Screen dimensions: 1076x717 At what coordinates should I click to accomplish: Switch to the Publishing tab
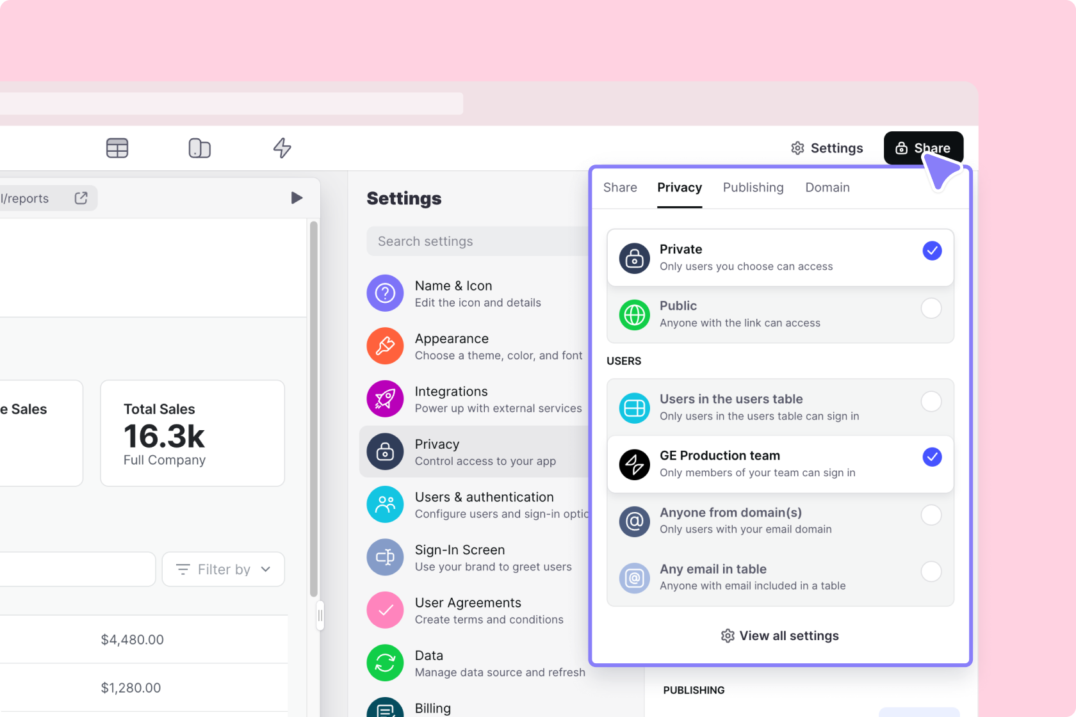click(x=753, y=188)
